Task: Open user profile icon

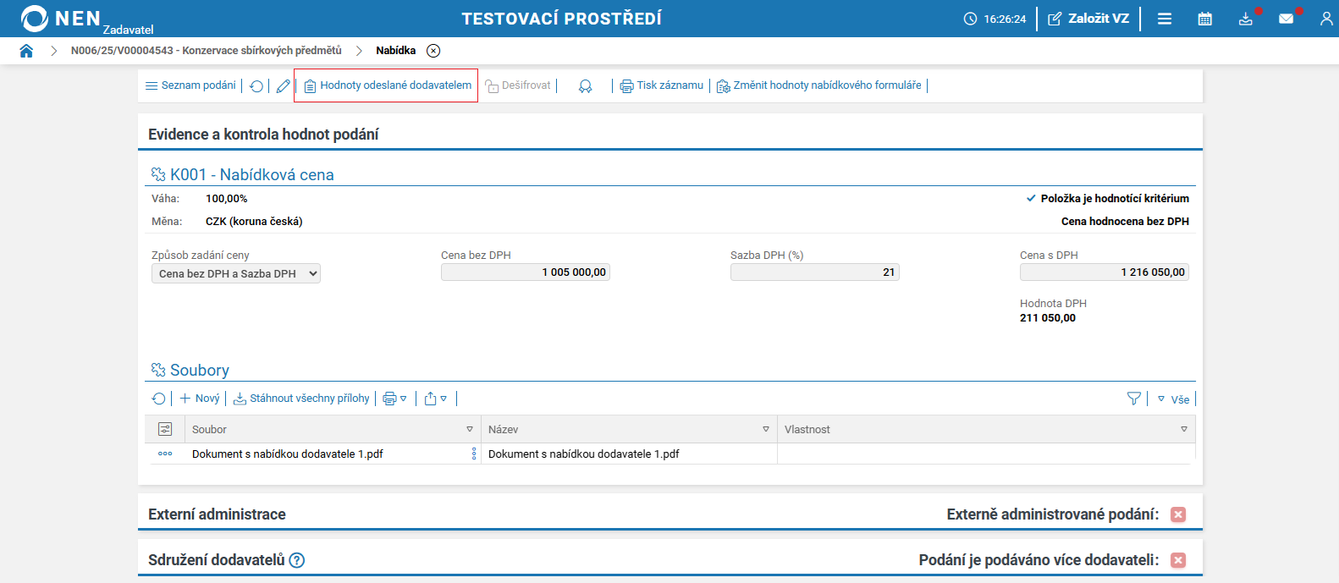Action: (x=1326, y=19)
